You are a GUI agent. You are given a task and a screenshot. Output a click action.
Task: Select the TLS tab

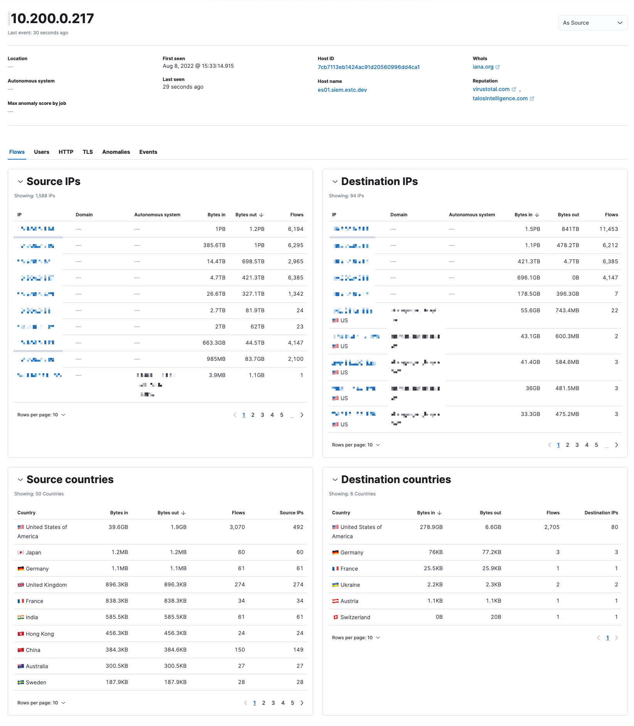(88, 152)
